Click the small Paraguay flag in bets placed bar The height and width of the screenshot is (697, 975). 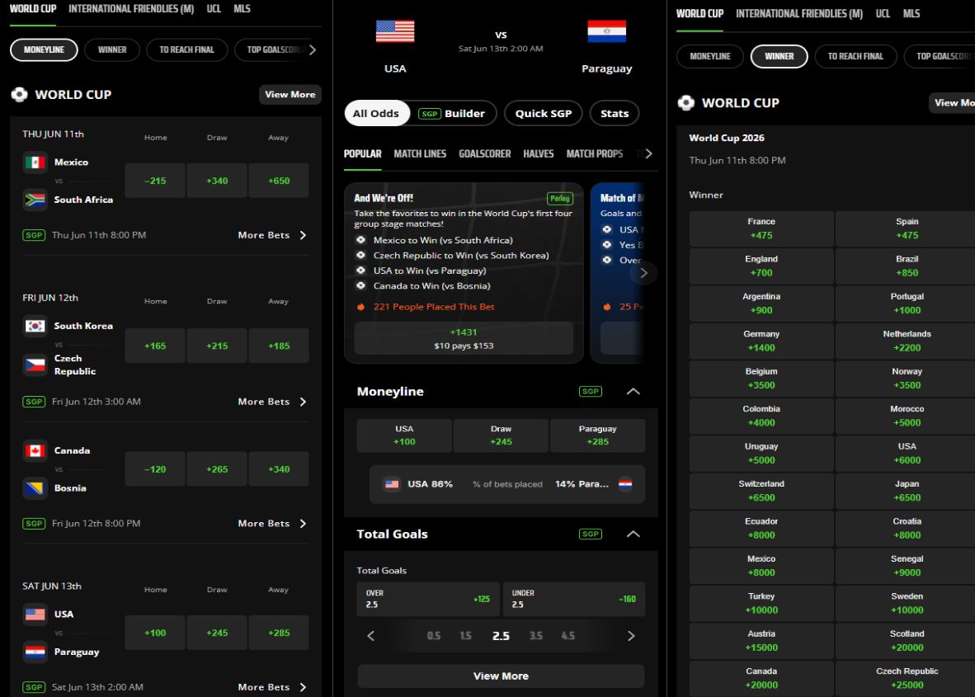pos(625,483)
